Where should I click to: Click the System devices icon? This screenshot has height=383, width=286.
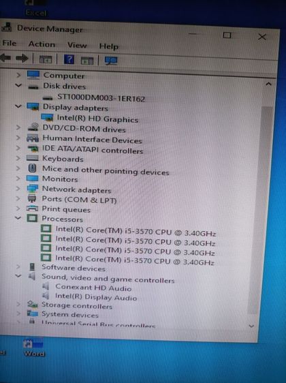[32, 313]
